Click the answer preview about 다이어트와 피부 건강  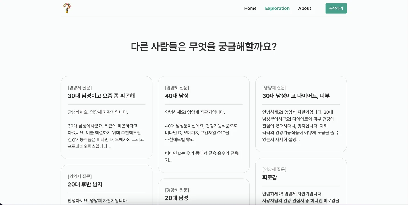[301, 126]
